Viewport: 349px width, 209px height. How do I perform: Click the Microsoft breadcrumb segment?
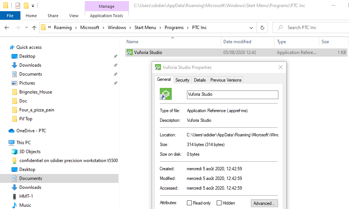pyautogui.click(x=90, y=28)
